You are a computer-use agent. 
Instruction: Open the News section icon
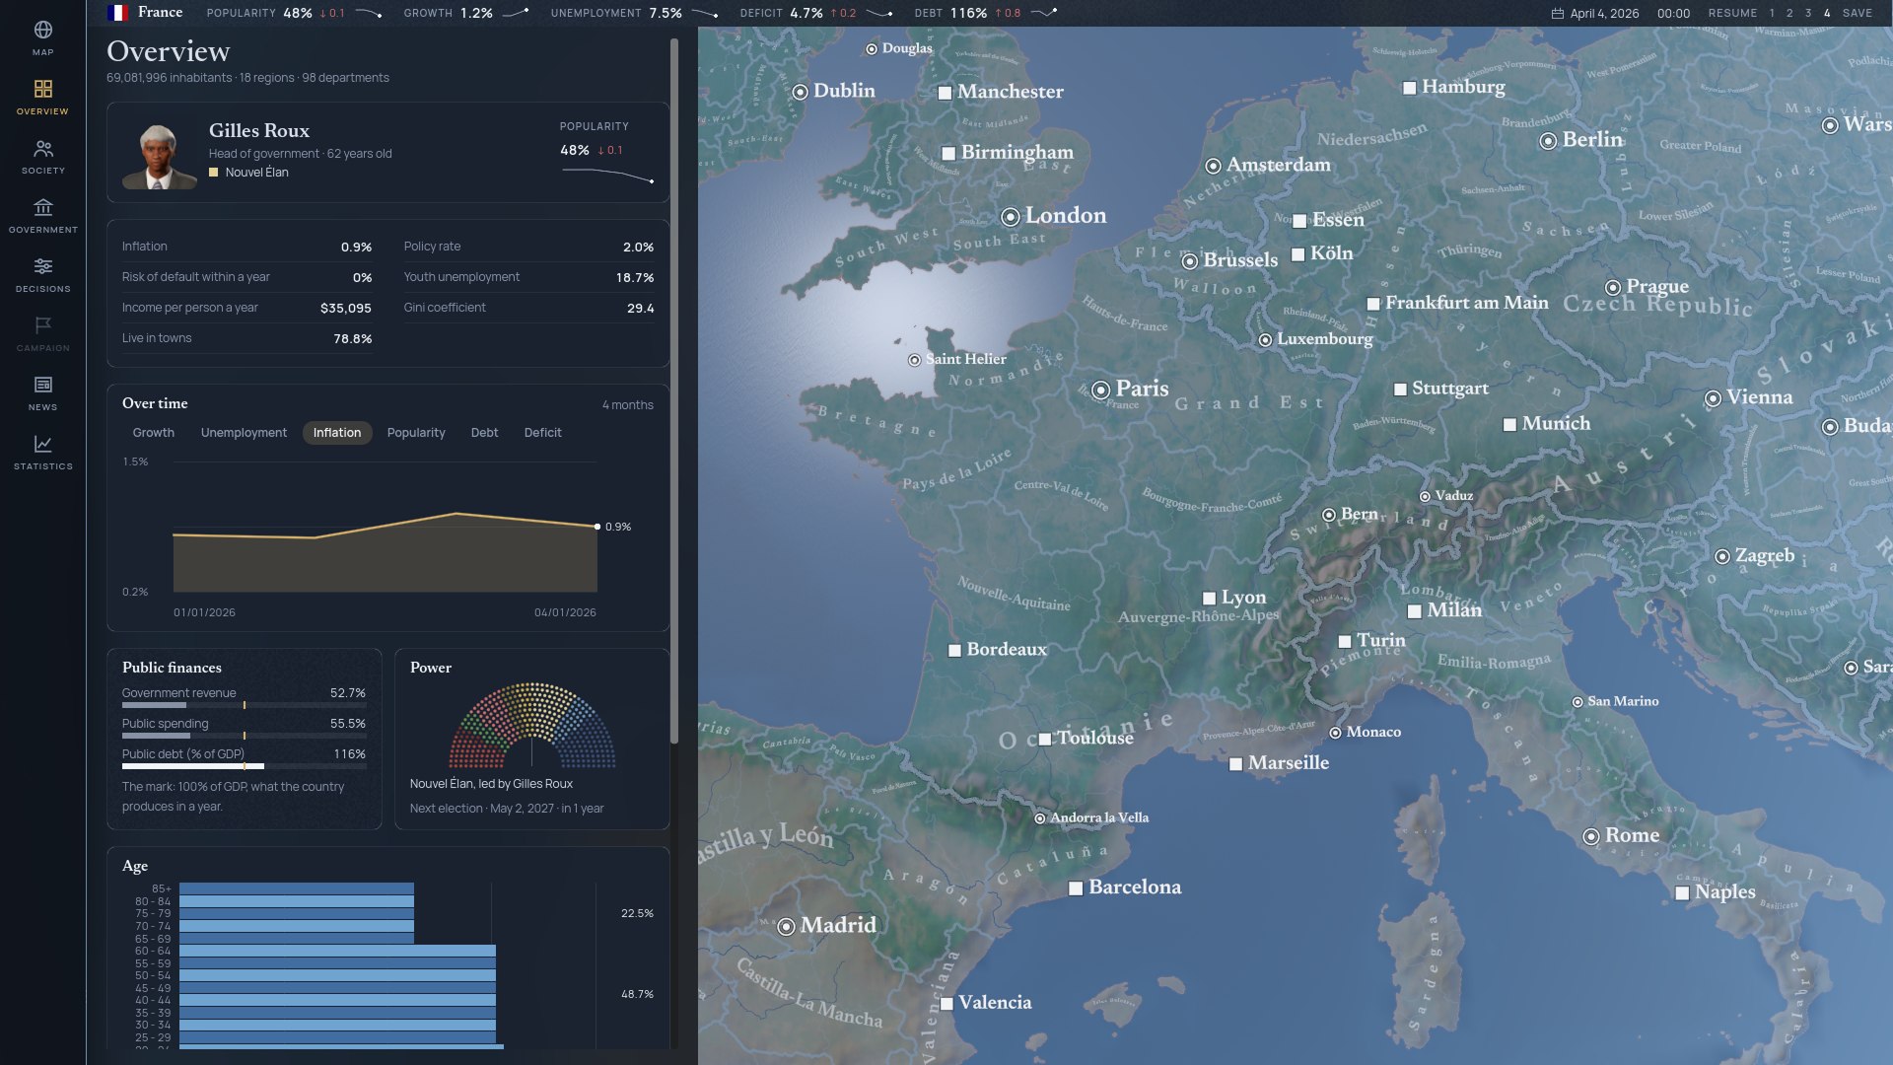[42, 385]
